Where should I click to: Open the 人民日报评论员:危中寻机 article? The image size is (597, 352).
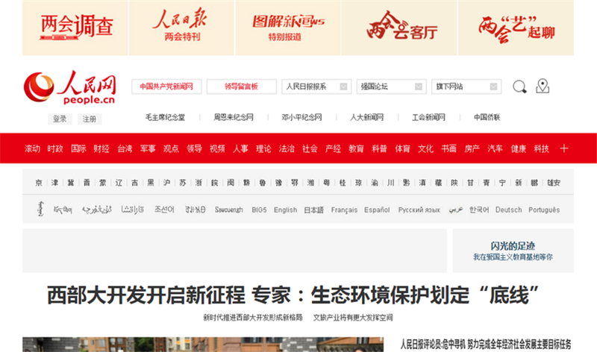click(486, 345)
